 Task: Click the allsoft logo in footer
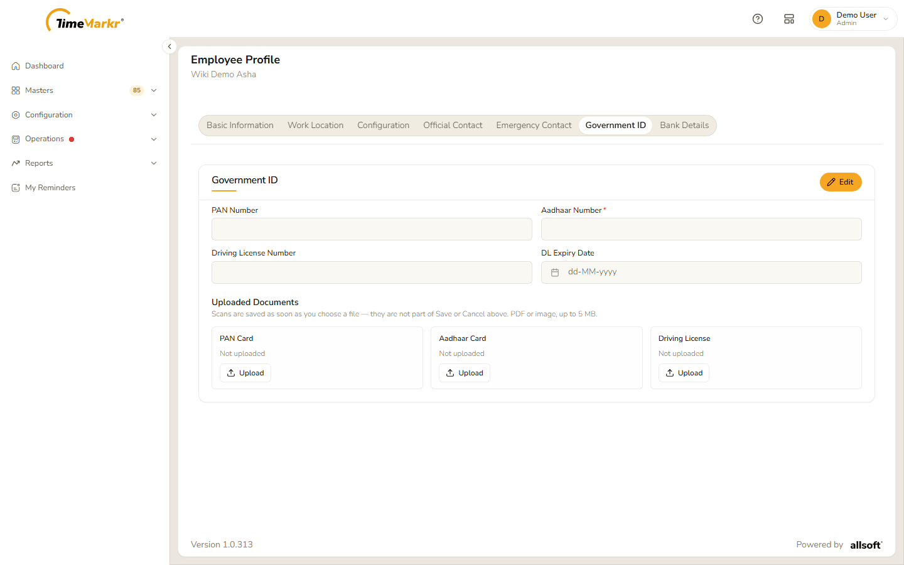(x=866, y=545)
